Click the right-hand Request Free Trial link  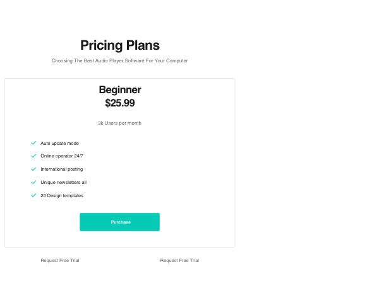pyautogui.click(x=179, y=260)
